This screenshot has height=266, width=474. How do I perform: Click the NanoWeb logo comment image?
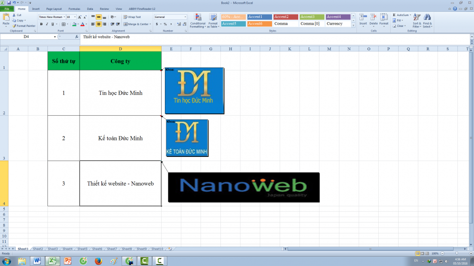point(244,188)
